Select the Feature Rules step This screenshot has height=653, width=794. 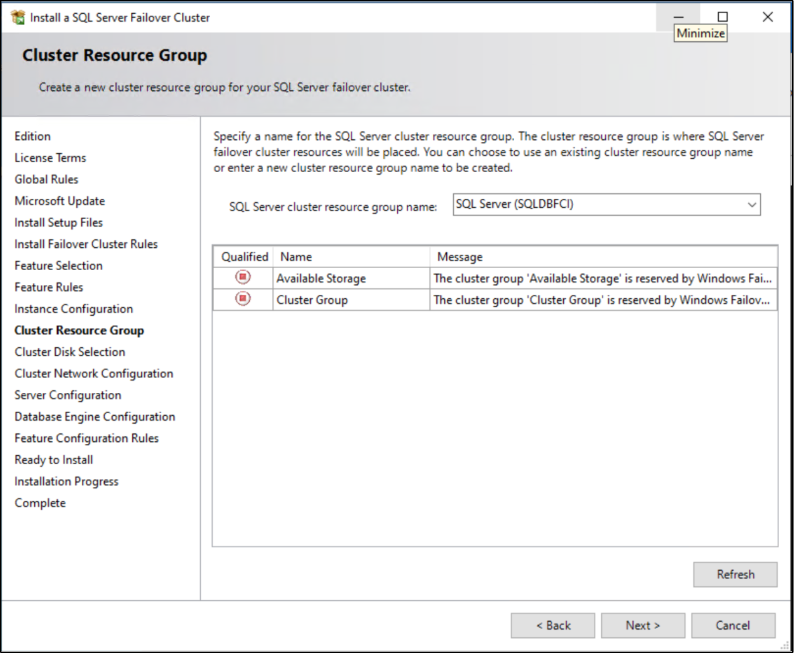click(49, 287)
